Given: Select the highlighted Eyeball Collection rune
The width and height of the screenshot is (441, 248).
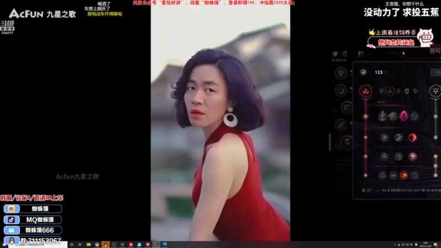Looking at the screenshot, I should coord(412,157).
